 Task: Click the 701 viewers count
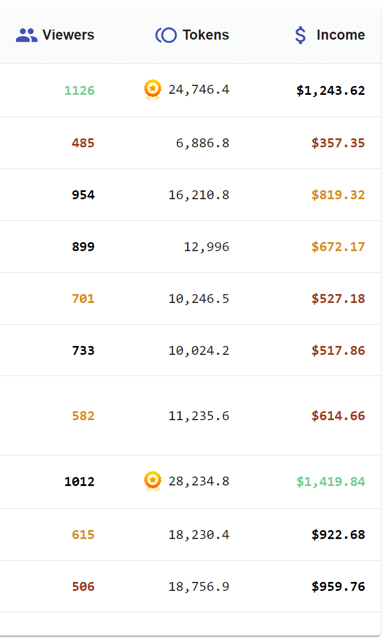tap(83, 299)
